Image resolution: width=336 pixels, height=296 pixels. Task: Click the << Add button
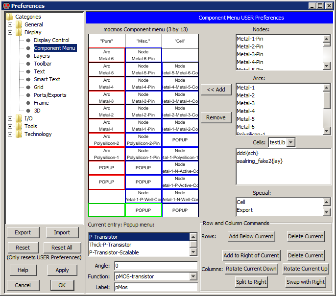(x=216, y=90)
